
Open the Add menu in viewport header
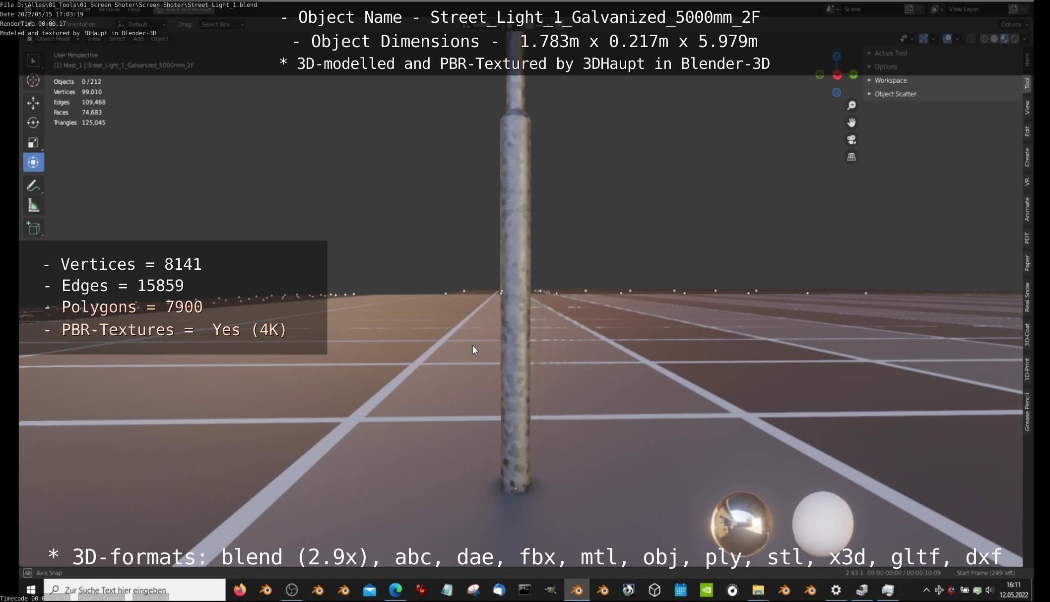(138, 39)
